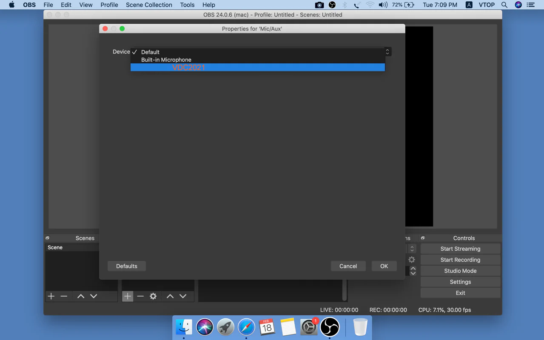This screenshot has width=544, height=340.
Task: Click the gear icon beside Start Recording
Action: (412, 260)
